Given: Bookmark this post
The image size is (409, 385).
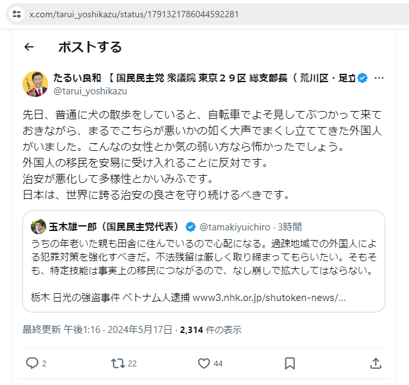Looking at the screenshot, I should (290, 363).
